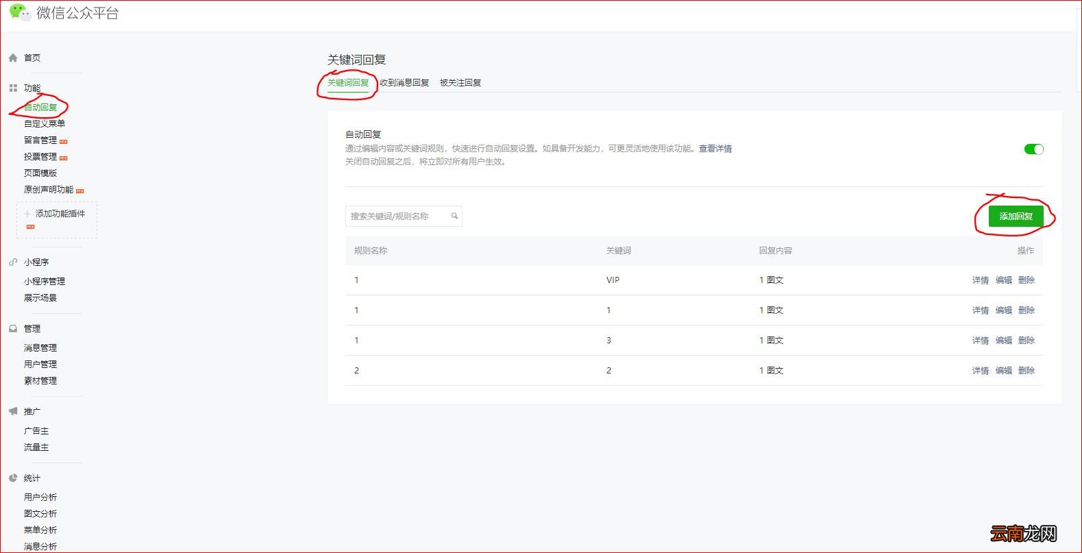The image size is (1082, 553).
Task: Open 用户管理 in the sidebar
Action: coord(40,365)
